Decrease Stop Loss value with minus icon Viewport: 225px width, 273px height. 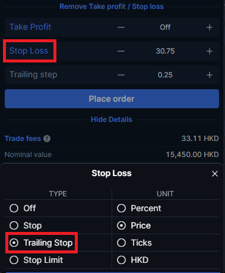click(121, 51)
